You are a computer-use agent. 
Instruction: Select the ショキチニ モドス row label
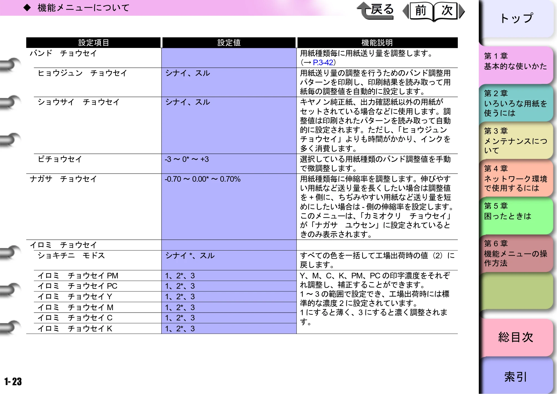point(71,256)
